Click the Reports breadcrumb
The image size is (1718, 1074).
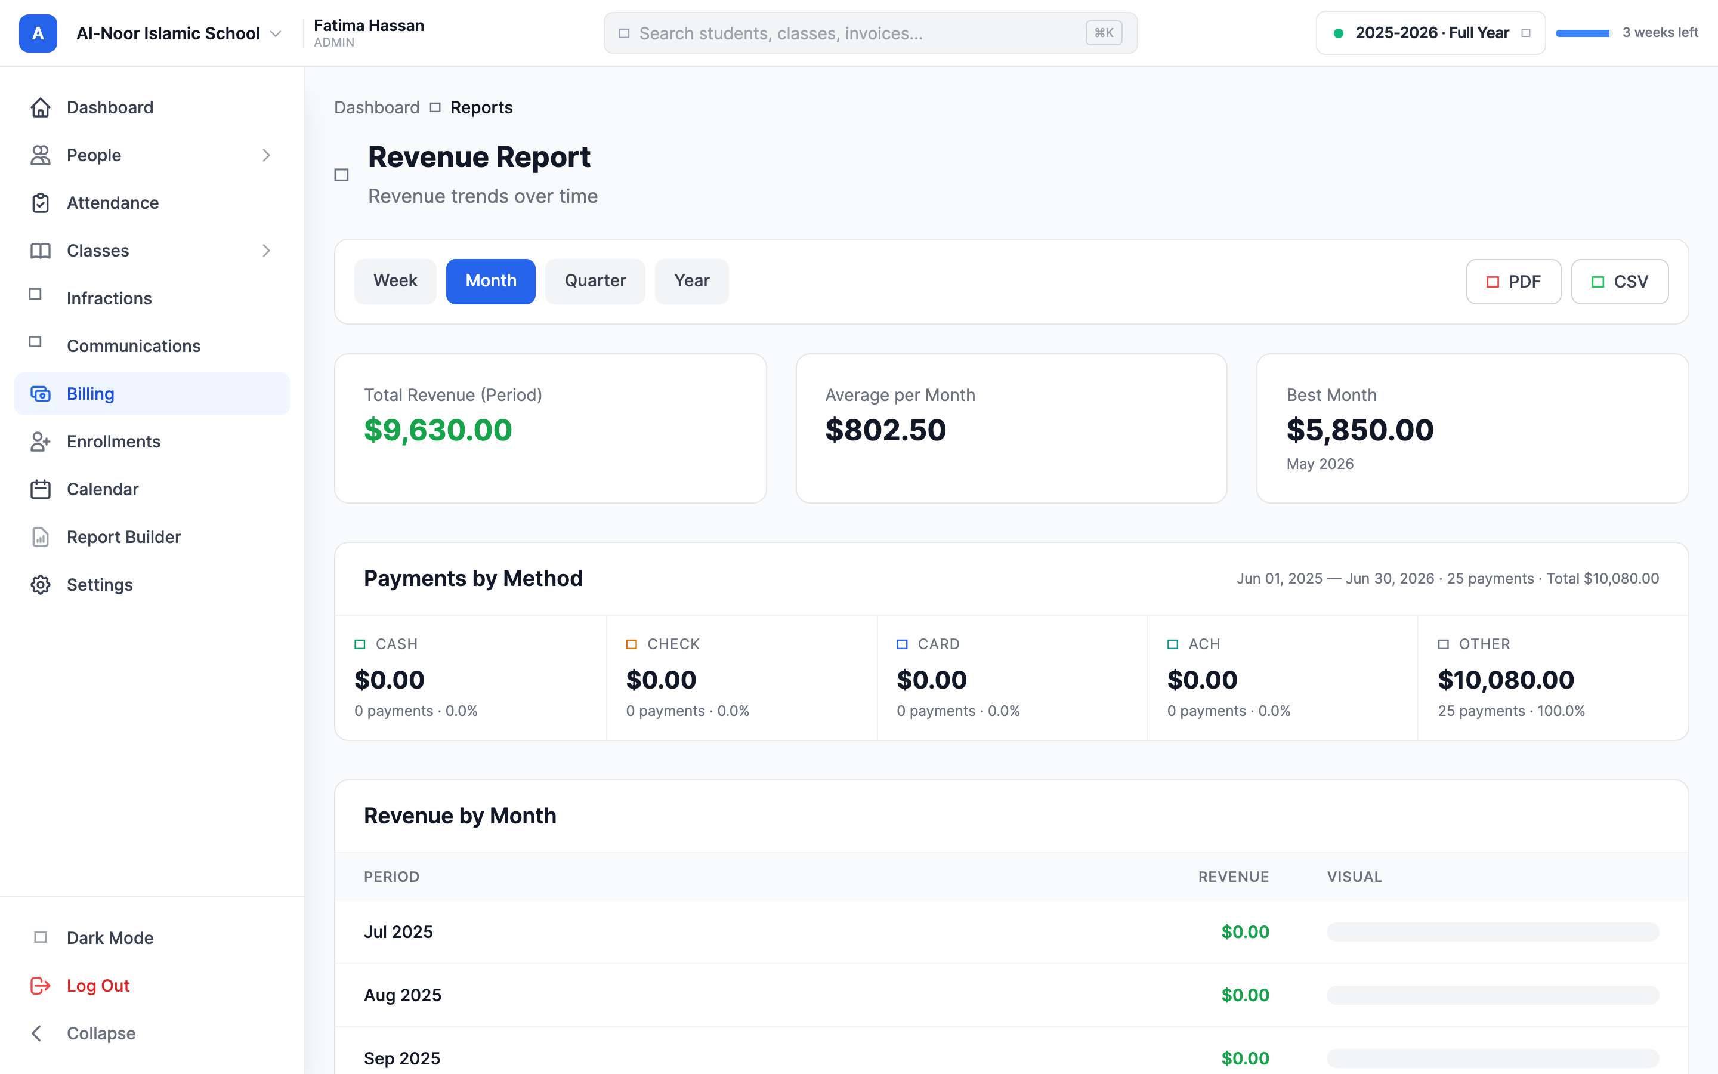pyautogui.click(x=481, y=107)
